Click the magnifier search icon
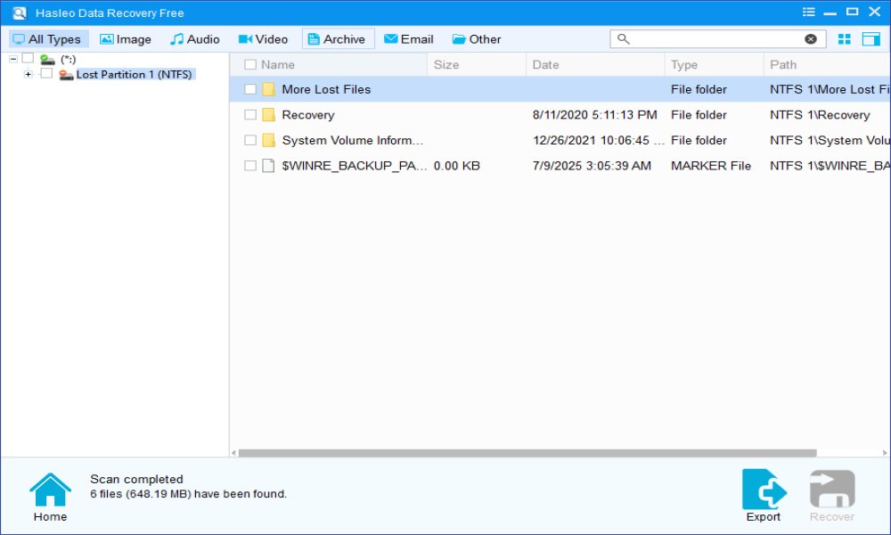Screen dimensions: 891x535 624,39
